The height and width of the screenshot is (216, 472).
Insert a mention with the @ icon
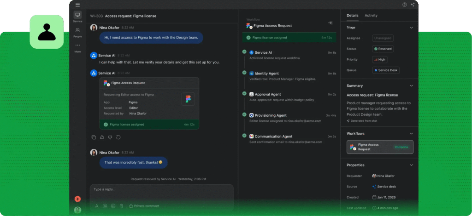click(x=105, y=206)
